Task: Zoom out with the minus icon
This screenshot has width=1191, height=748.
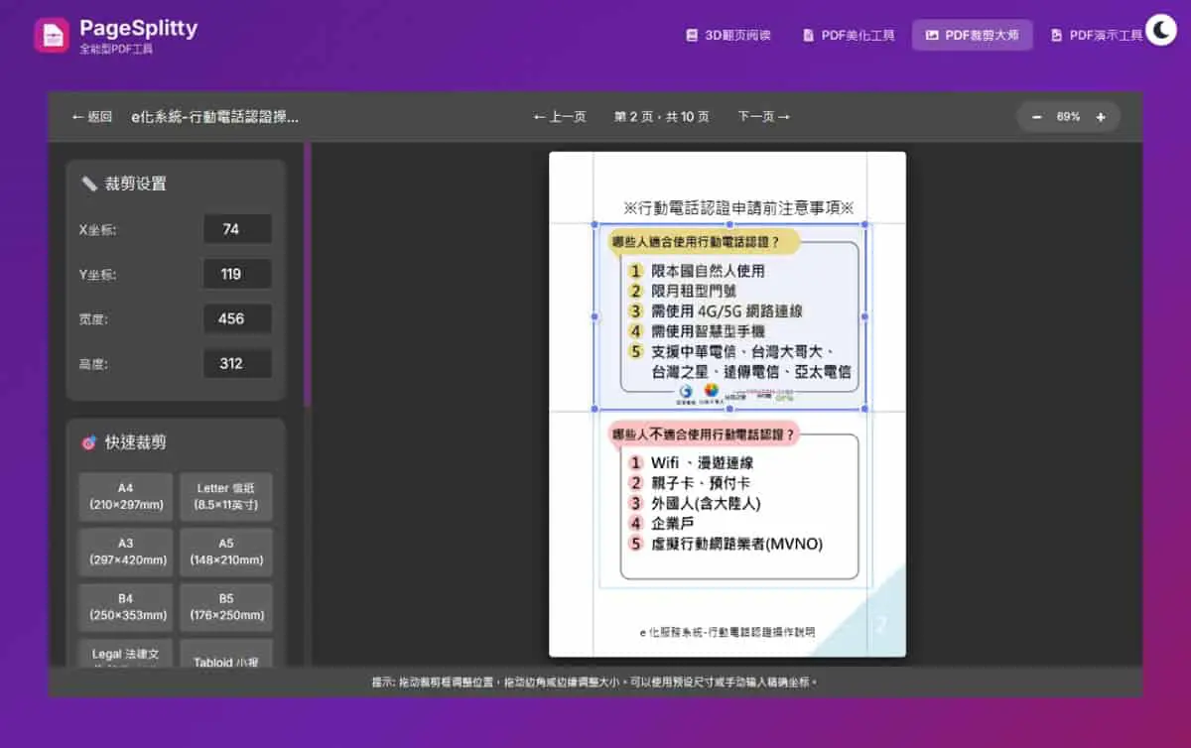Action: tap(1037, 117)
